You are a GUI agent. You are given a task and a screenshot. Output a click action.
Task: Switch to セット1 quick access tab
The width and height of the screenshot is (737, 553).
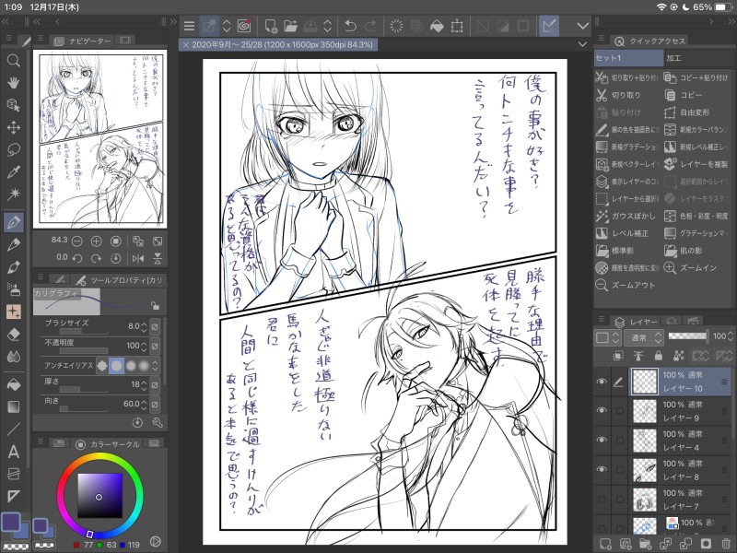[x=628, y=58]
